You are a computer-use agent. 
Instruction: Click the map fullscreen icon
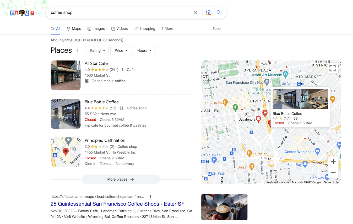pos(332,68)
